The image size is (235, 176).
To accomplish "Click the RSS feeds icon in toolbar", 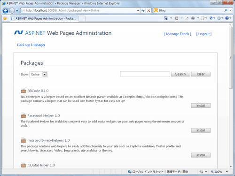I will [x=176, y=18].
